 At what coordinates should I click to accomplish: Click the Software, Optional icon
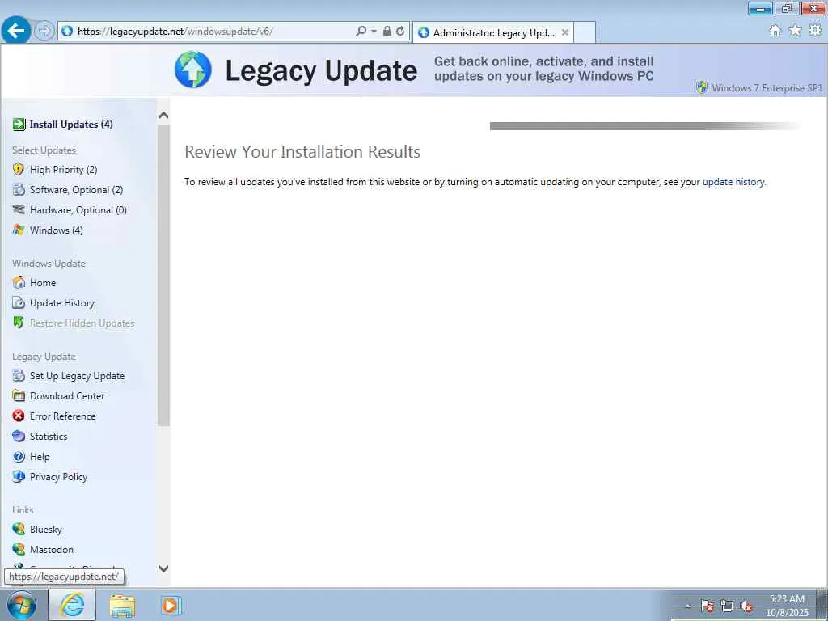(x=19, y=189)
